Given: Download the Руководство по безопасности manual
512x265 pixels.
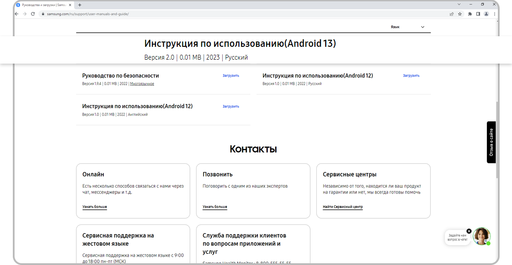Looking at the screenshot, I should pos(231,76).
